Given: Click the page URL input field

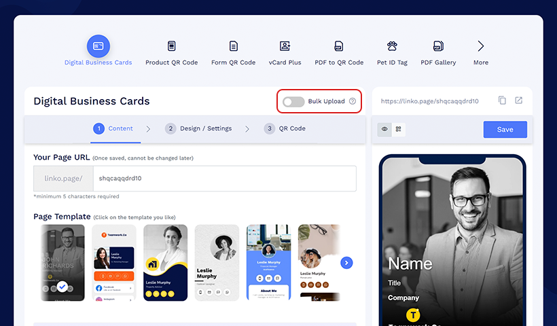Looking at the screenshot, I should 225,179.
